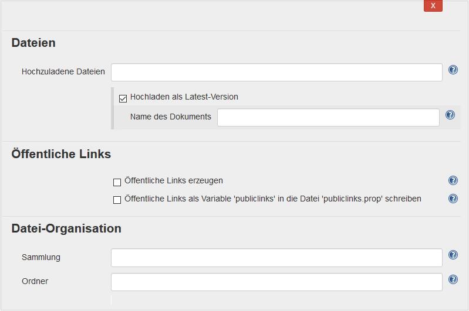Show help for publiclinks.prop variable option
Viewport: 469px width, 311px height.
[453, 199]
